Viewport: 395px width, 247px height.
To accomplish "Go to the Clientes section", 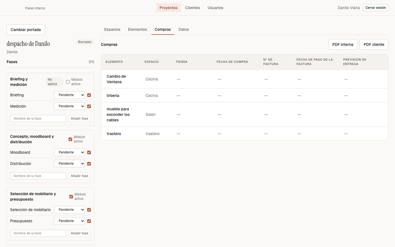I will click(193, 8).
